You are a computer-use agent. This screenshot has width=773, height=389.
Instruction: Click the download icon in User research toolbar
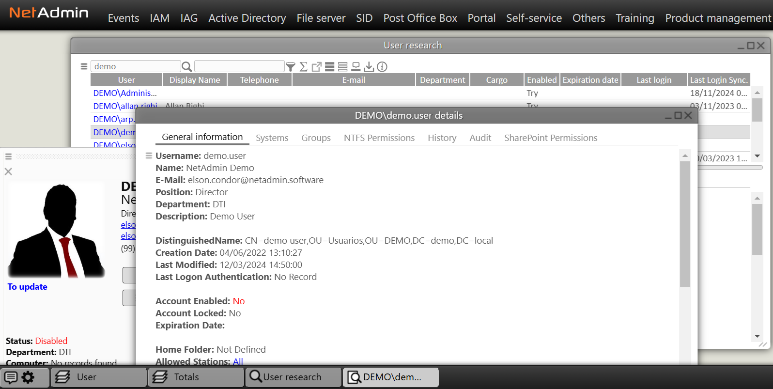(x=369, y=67)
